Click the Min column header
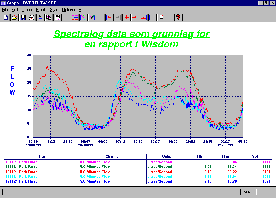The image size is (276, 198). click(200, 157)
